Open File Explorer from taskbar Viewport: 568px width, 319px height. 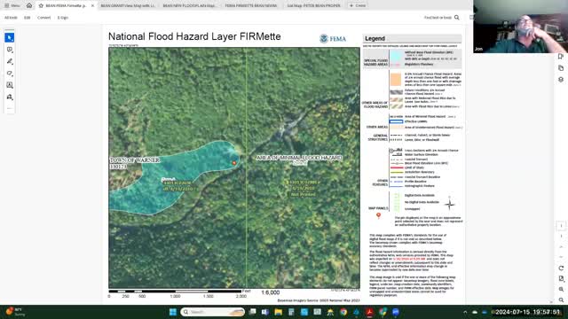pyautogui.click(x=278, y=312)
